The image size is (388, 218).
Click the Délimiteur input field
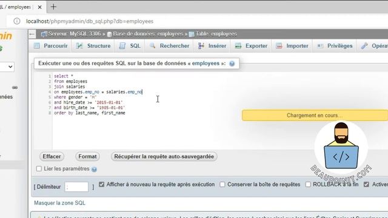click(x=76, y=187)
